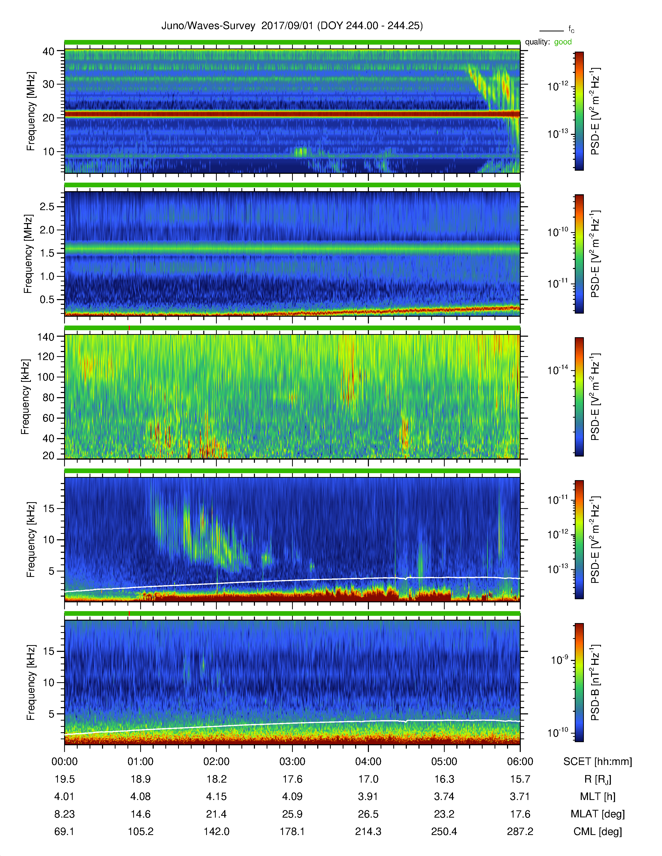The width and height of the screenshot is (662, 856).
Task: Click the R [RJ] row label
Action: coord(598,779)
